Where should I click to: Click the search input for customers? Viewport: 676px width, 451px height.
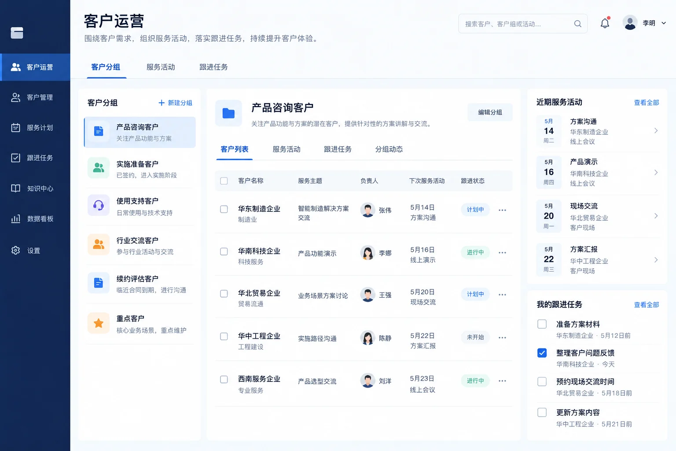pyautogui.click(x=523, y=24)
